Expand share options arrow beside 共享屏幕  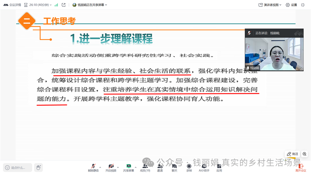pyautogui.click(x=136, y=167)
